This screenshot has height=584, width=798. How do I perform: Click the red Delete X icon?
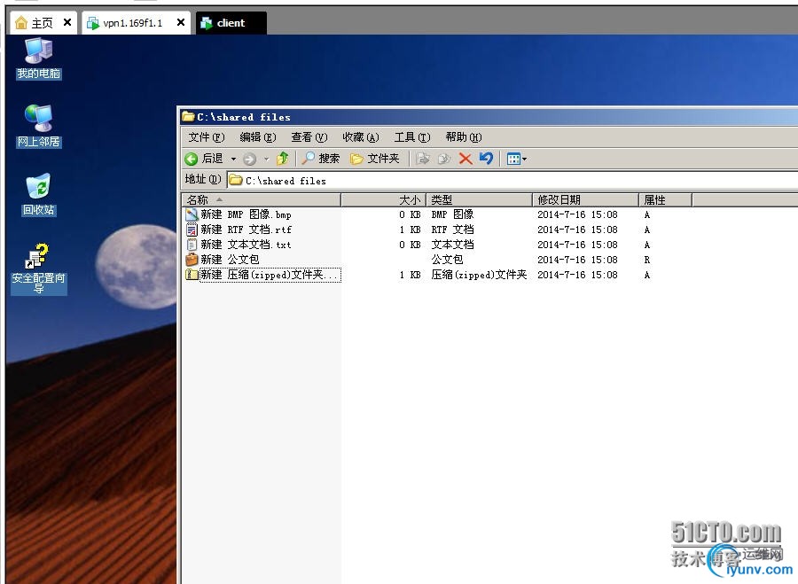pos(465,159)
